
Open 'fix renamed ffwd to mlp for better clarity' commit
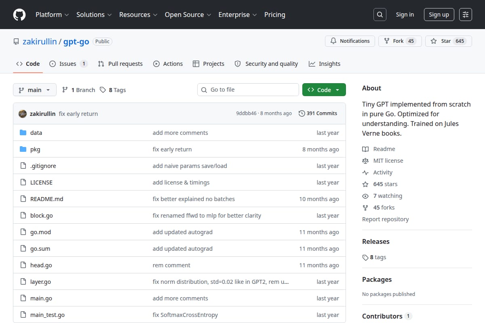click(x=207, y=216)
